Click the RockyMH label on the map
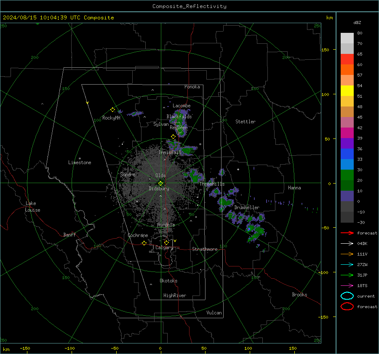The height and width of the screenshot is (354, 379). [111, 118]
